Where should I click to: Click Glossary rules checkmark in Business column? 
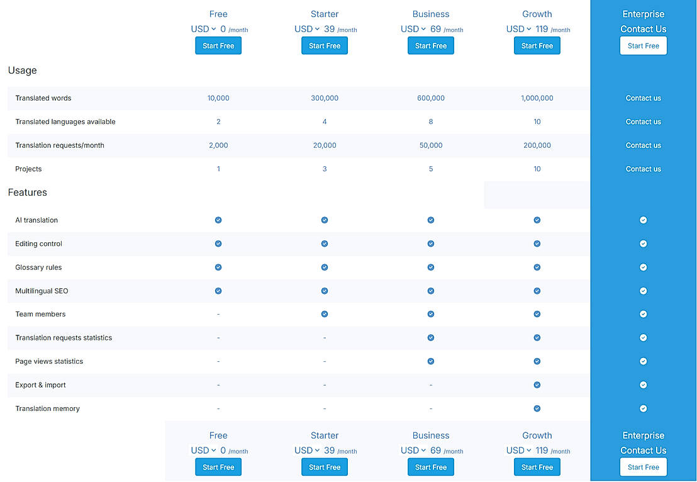point(431,267)
